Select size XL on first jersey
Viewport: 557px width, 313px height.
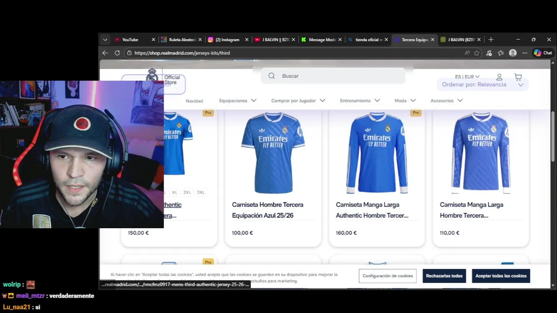click(x=174, y=192)
